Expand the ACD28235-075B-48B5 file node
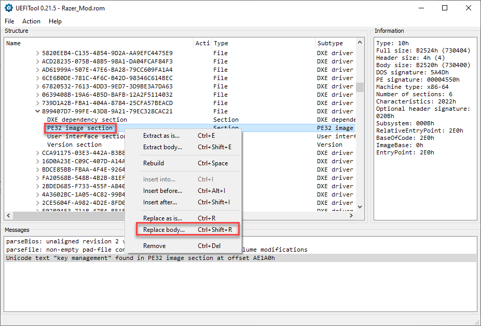Image resolution: width=481 pixels, height=326 pixels. click(x=37, y=61)
